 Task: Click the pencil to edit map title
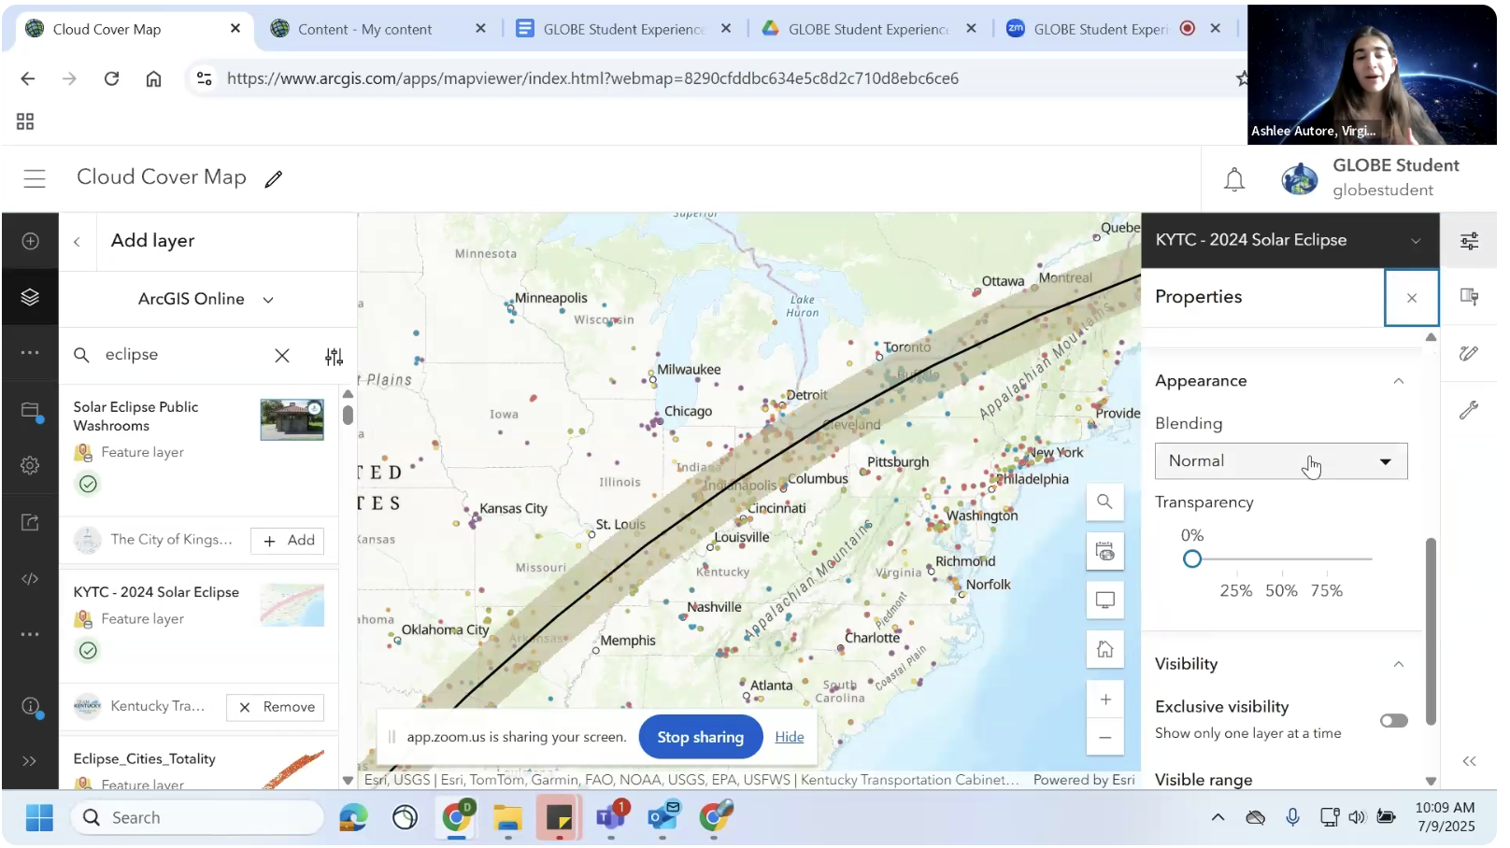click(274, 178)
